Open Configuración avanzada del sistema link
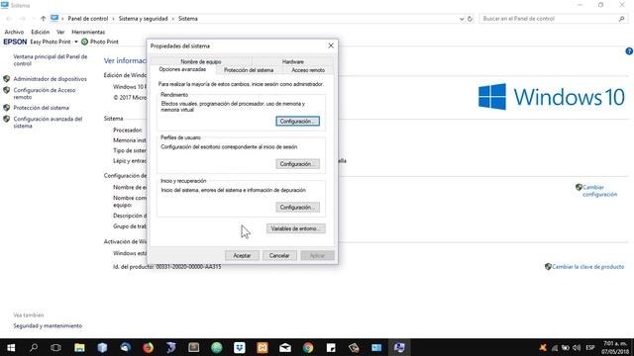 pyautogui.click(x=48, y=123)
